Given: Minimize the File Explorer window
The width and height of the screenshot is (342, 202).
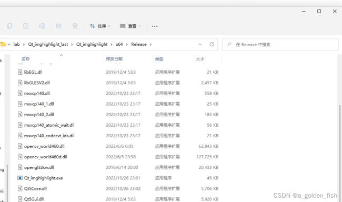Looking at the screenshot, I should coord(304,12).
